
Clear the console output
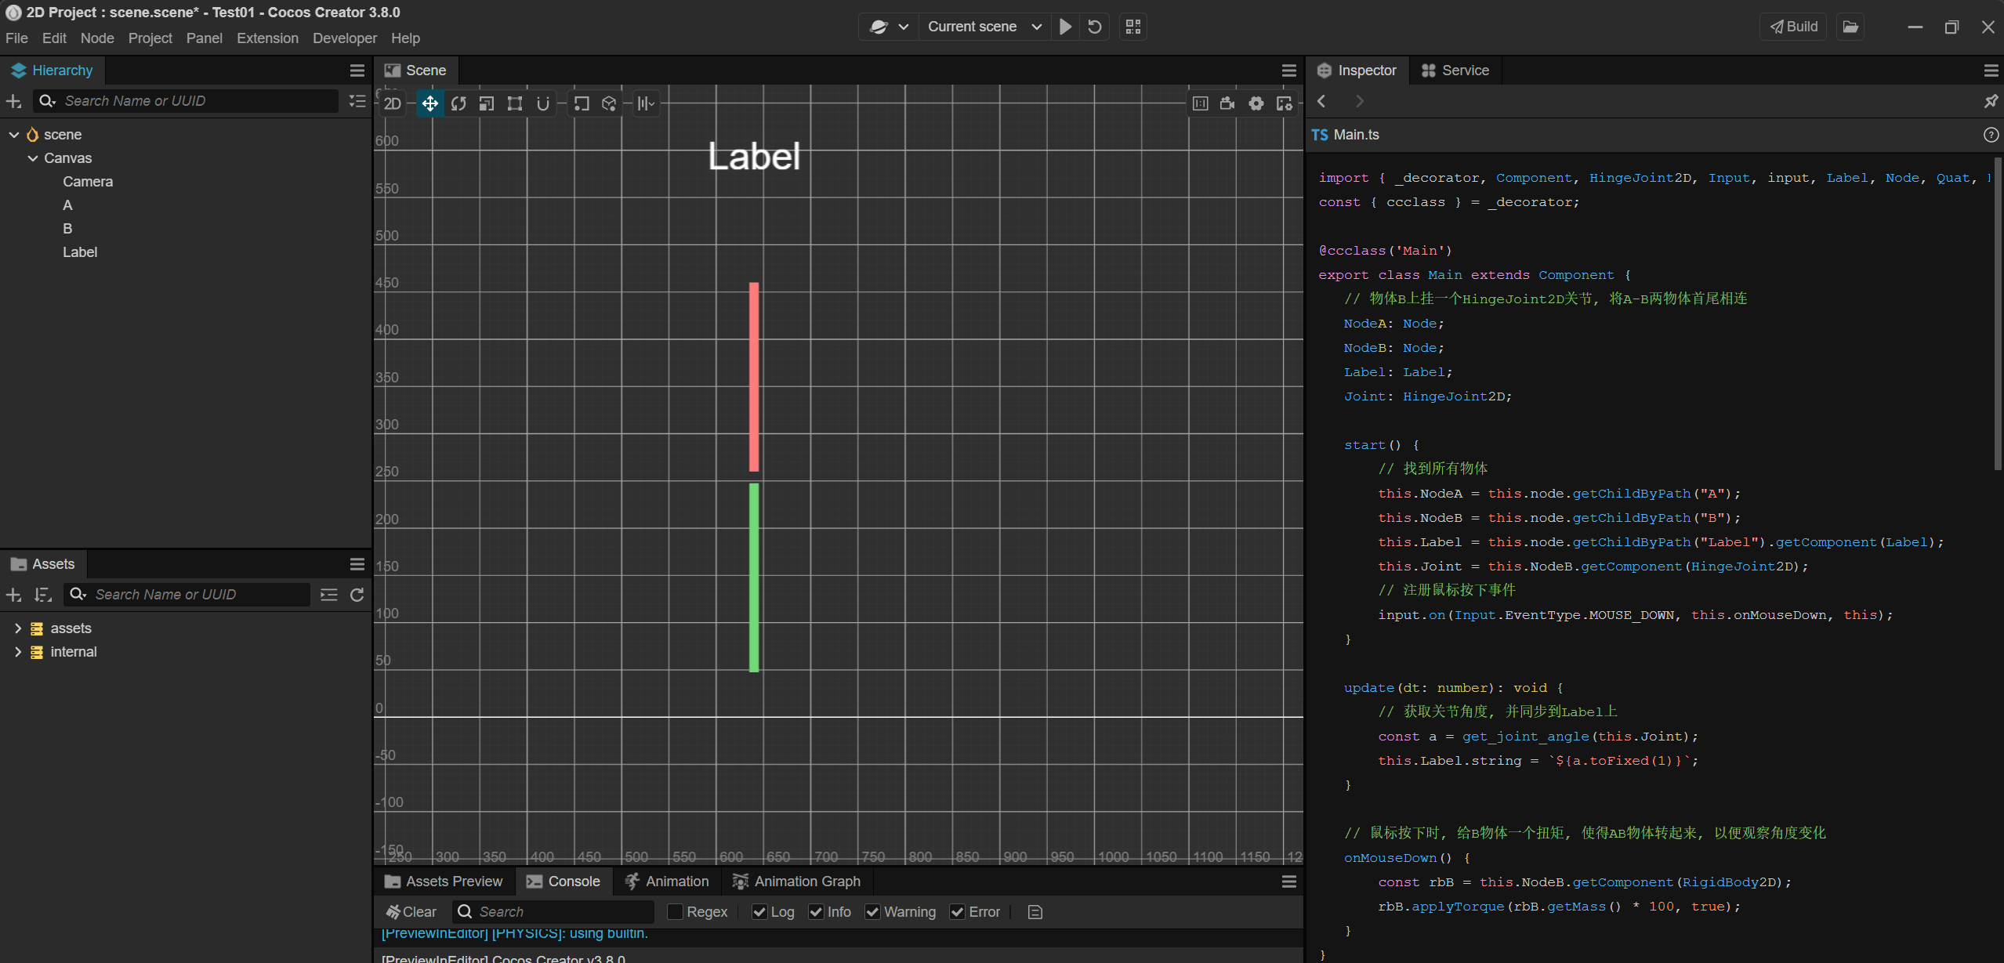click(x=411, y=912)
